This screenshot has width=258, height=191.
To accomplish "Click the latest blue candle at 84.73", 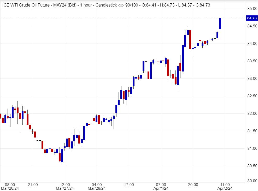I will tap(220, 24).
